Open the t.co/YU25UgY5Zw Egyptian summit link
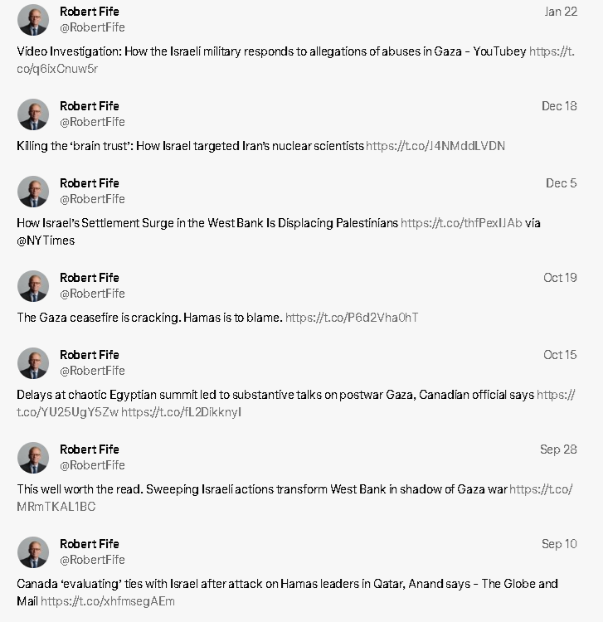Screen dimensions: 603x622 [295, 403]
